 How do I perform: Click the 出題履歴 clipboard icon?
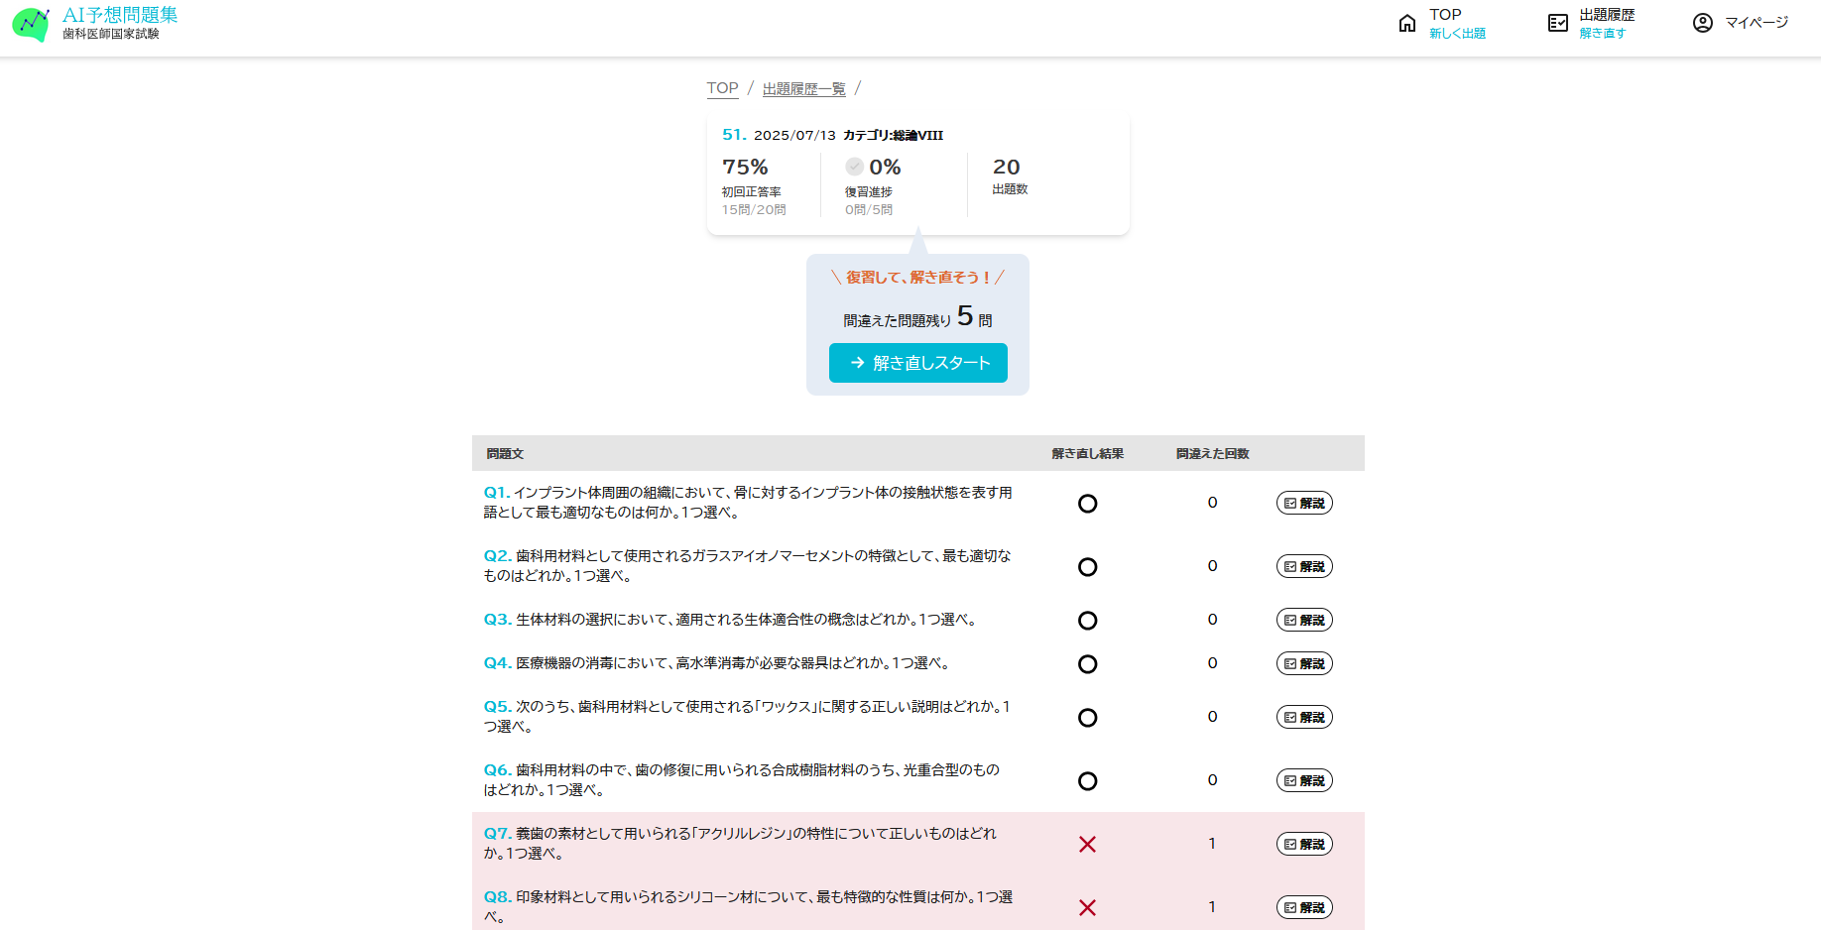point(1557,21)
